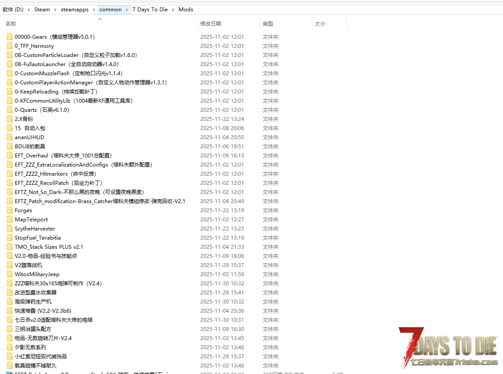Select the ScytheHarvester folder icon
503x374 pixels.
click(x=10, y=229)
